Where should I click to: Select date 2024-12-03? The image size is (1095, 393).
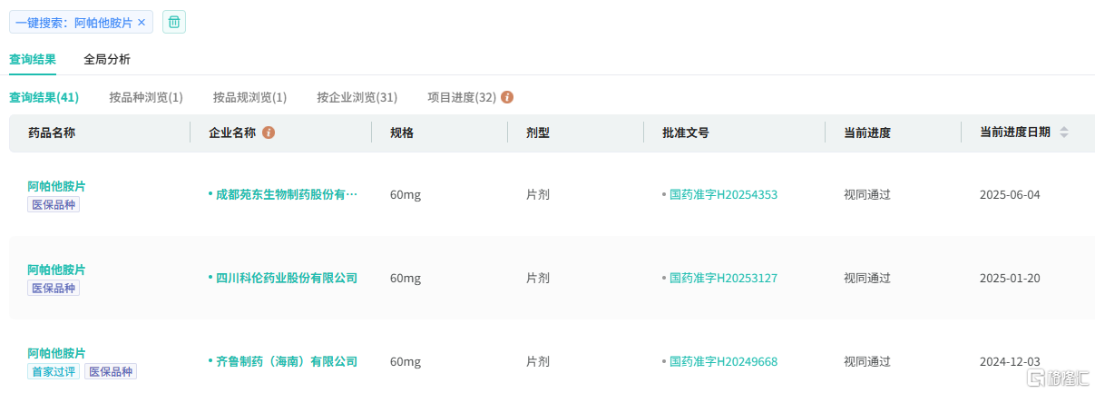click(1010, 361)
